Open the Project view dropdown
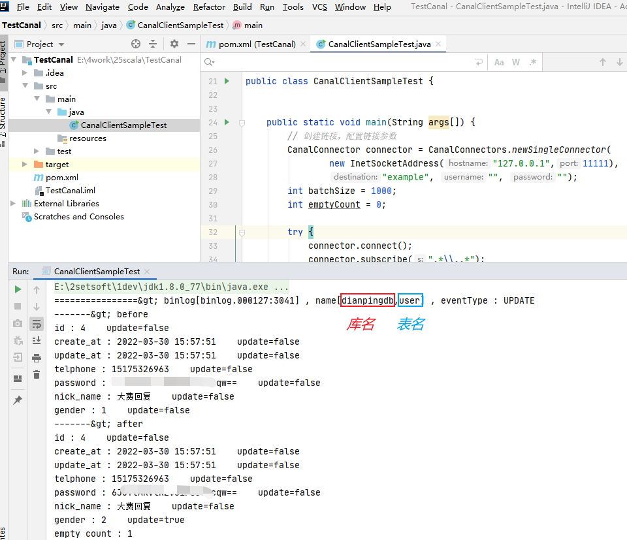 click(x=61, y=44)
